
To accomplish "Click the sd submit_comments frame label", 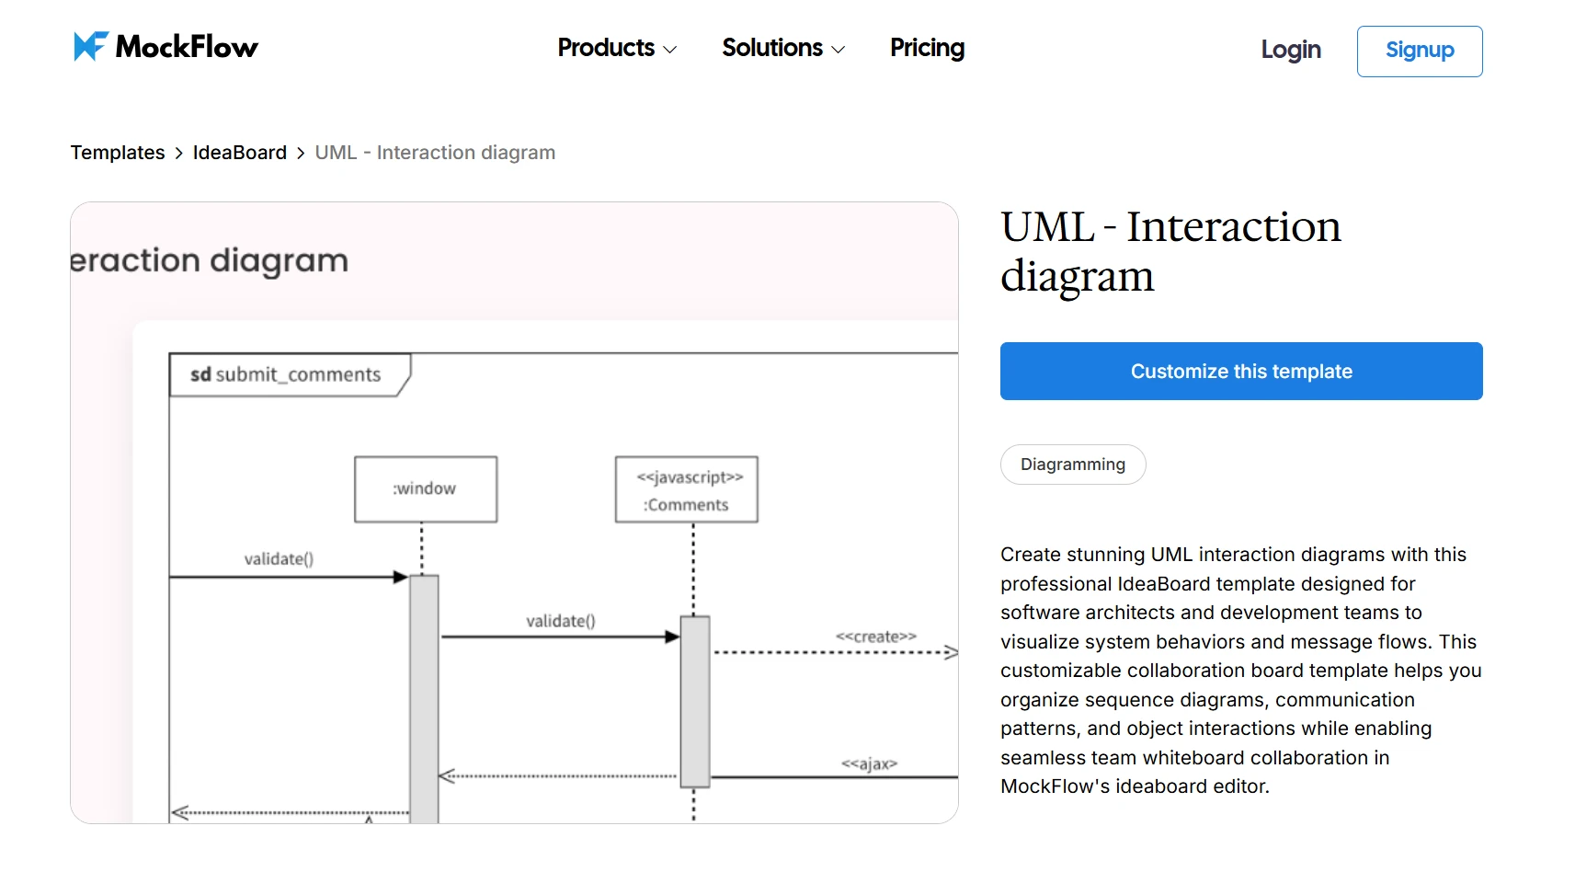I will pos(285,373).
